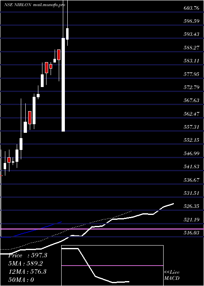204x286 pixels.
Task: Click the 598.59 price axis label
Action: click(x=191, y=21)
